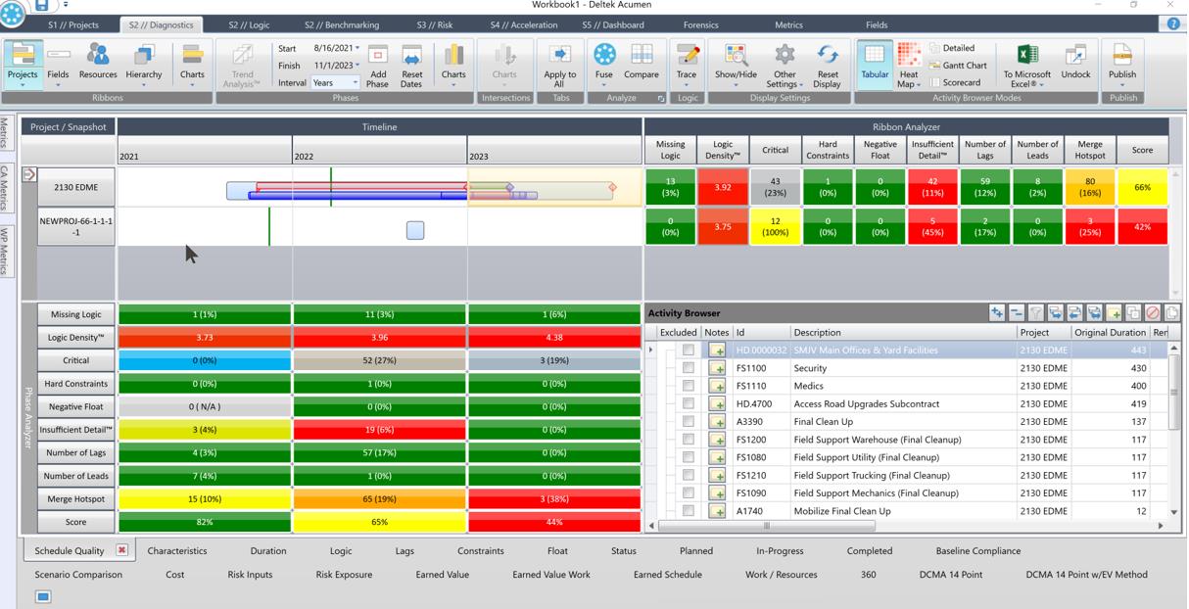
Task: Toggle the Scorecard checkbox
Action: click(935, 83)
